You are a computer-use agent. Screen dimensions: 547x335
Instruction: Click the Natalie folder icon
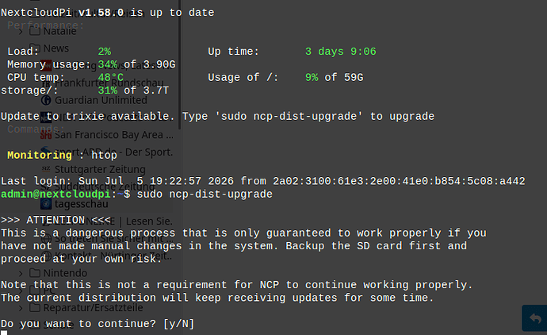click(35, 31)
